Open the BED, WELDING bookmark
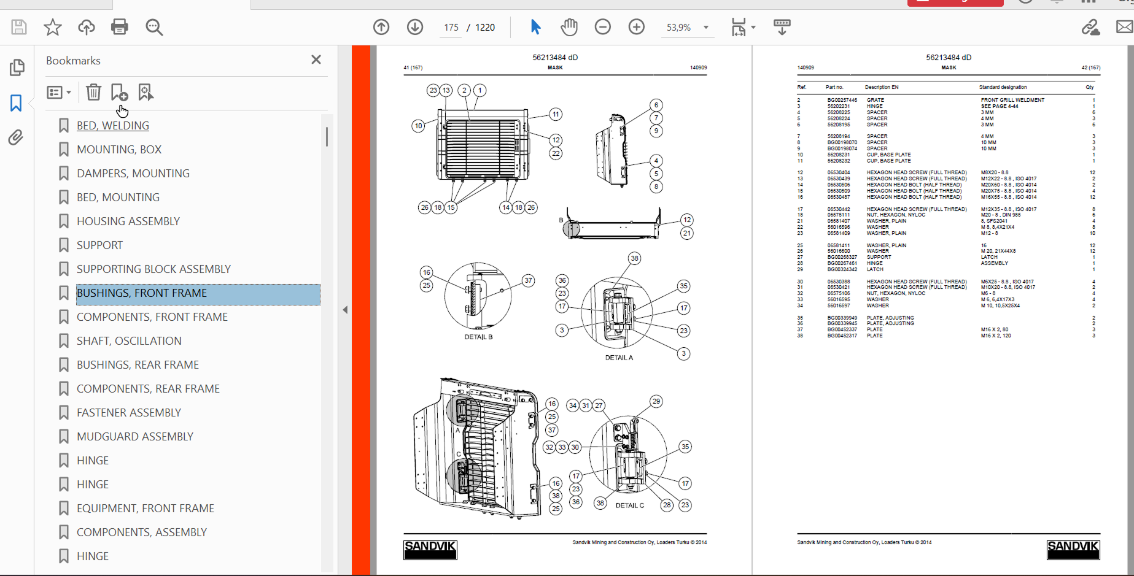 (x=113, y=126)
